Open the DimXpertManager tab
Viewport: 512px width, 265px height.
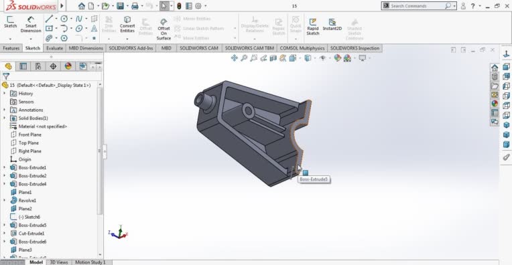coord(53,66)
